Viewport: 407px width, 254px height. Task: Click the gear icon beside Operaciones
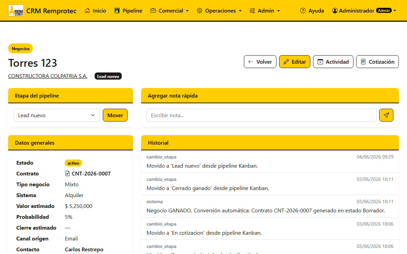199,10
